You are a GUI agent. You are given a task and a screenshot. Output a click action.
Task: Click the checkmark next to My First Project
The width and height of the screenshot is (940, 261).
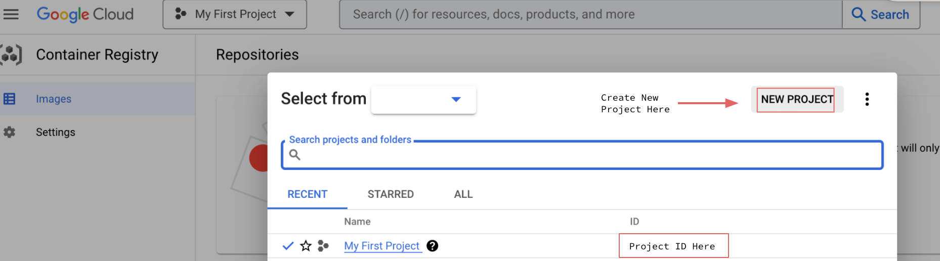288,246
